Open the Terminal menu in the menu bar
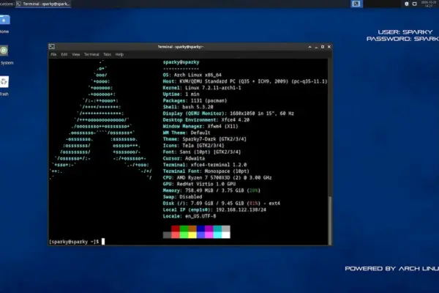 pos(91,54)
